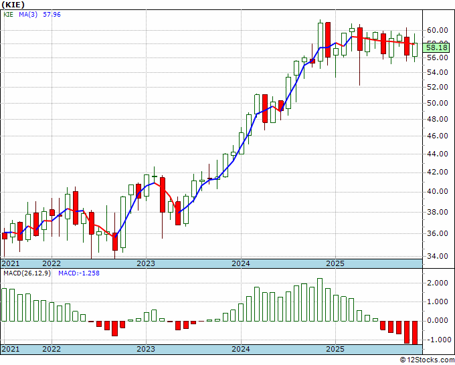Click the 40.00 price axis label
Image resolution: width=455 pixels, height=365 pixels.
(437, 191)
